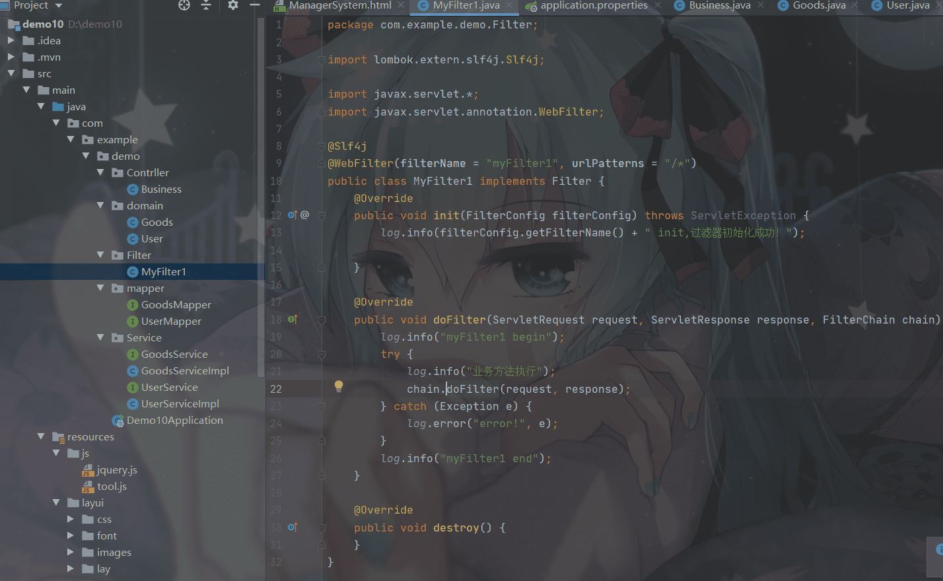Click line number 22 in the gutter

click(x=276, y=389)
